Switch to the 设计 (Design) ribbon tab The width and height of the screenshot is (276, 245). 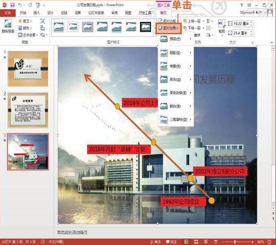50,13
